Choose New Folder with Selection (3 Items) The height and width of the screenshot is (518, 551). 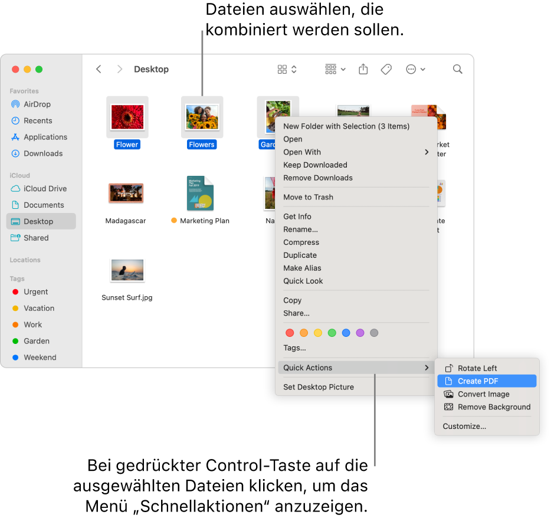(x=356, y=126)
